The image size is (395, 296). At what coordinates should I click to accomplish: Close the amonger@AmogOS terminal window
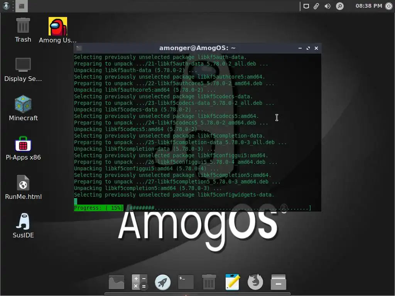(x=316, y=48)
